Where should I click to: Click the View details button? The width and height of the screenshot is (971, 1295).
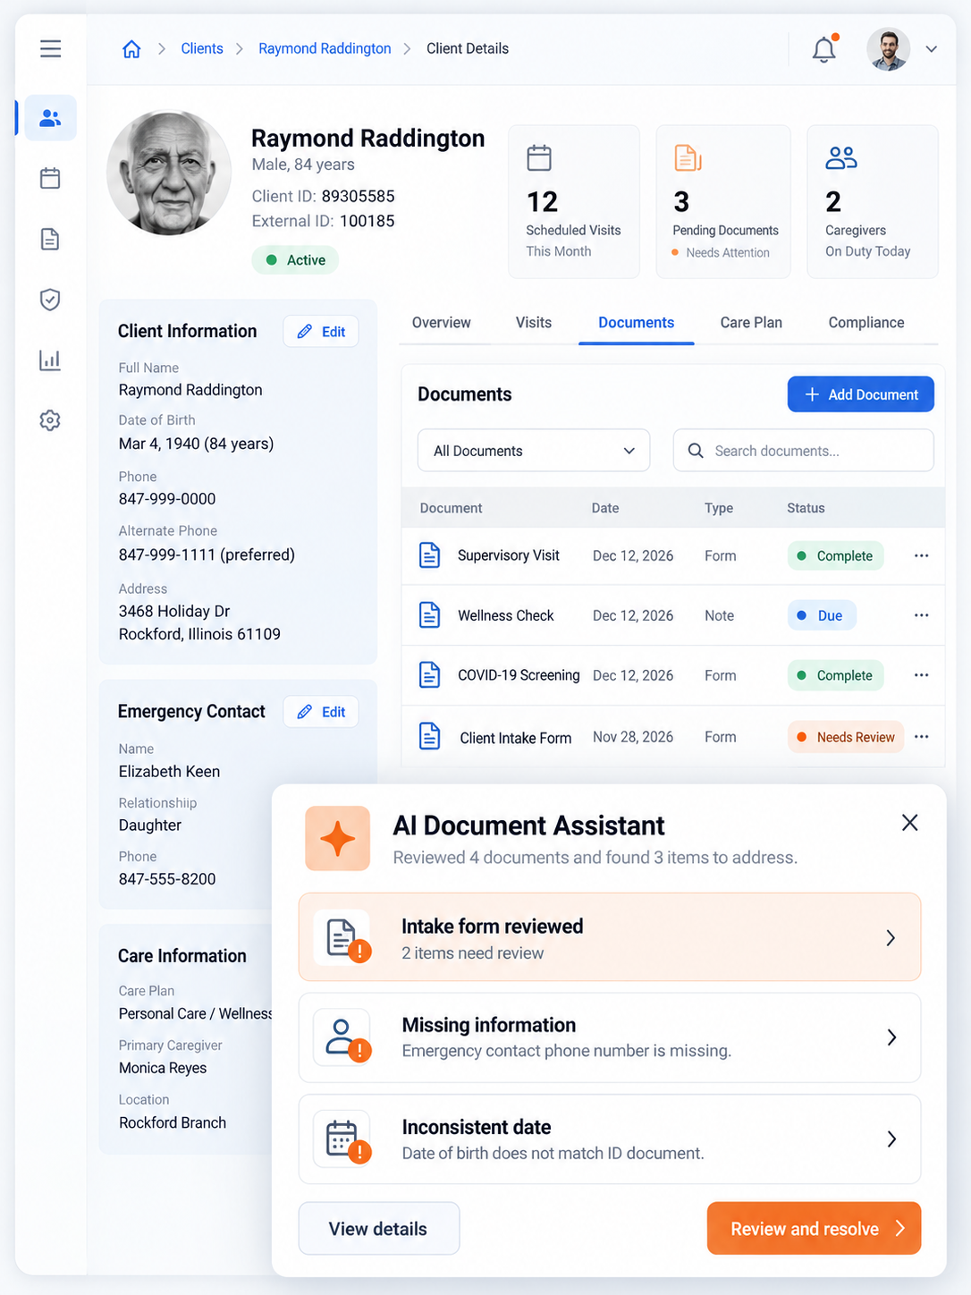(x=379, y=1229)
